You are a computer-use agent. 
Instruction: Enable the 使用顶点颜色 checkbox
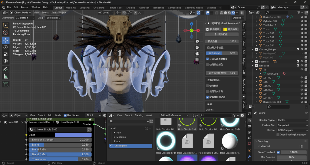click(x=207, y=65)
